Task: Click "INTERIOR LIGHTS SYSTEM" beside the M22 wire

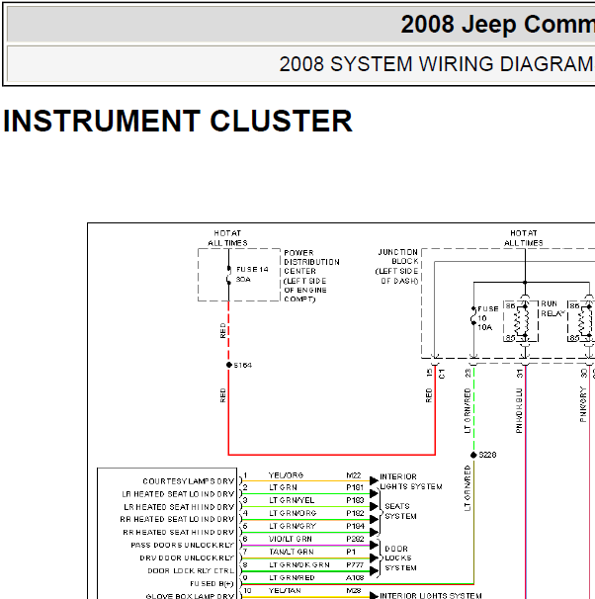Action: pos(411,481)
